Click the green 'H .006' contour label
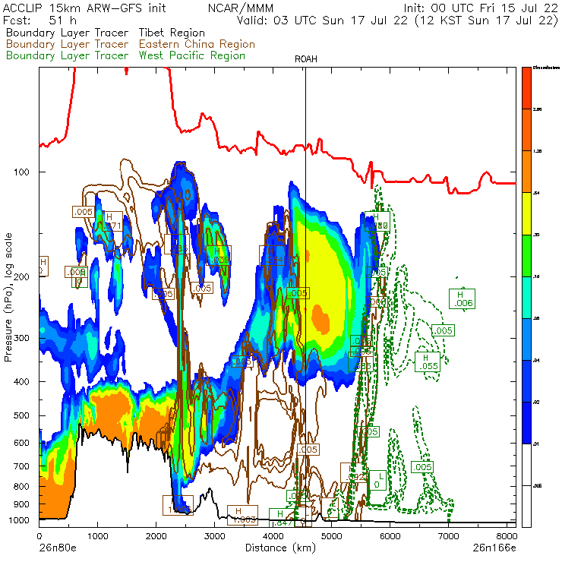 pos(462,299)
